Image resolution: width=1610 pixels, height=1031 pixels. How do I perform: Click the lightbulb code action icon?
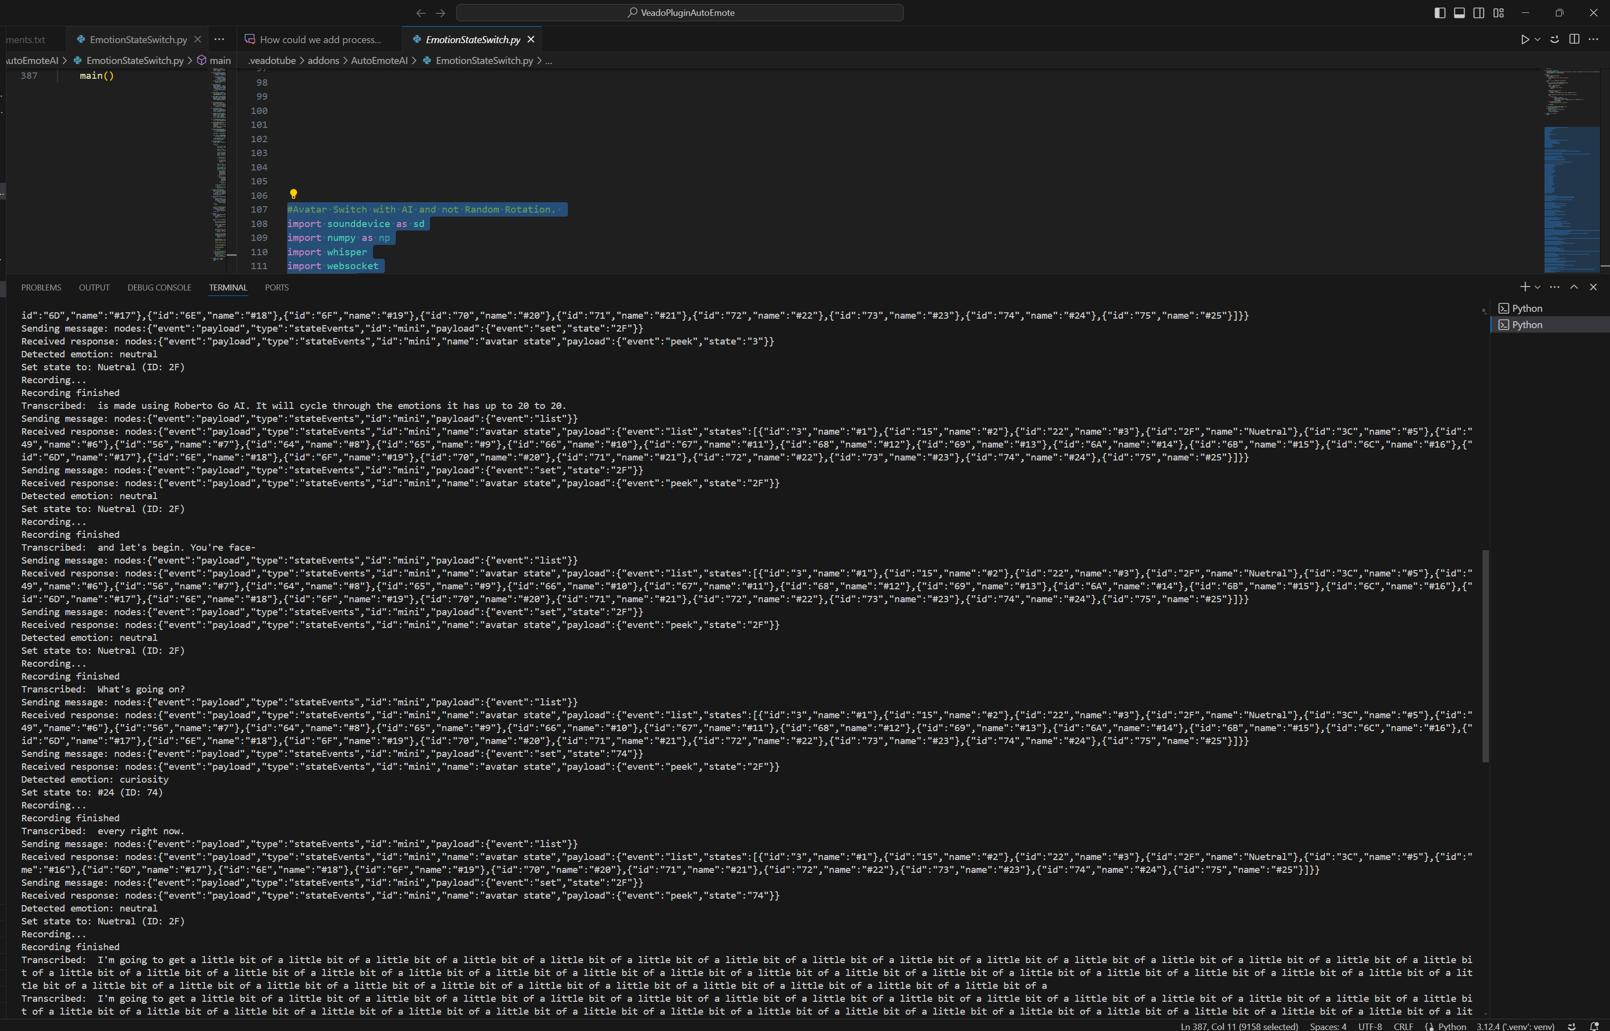pos(293,194)
